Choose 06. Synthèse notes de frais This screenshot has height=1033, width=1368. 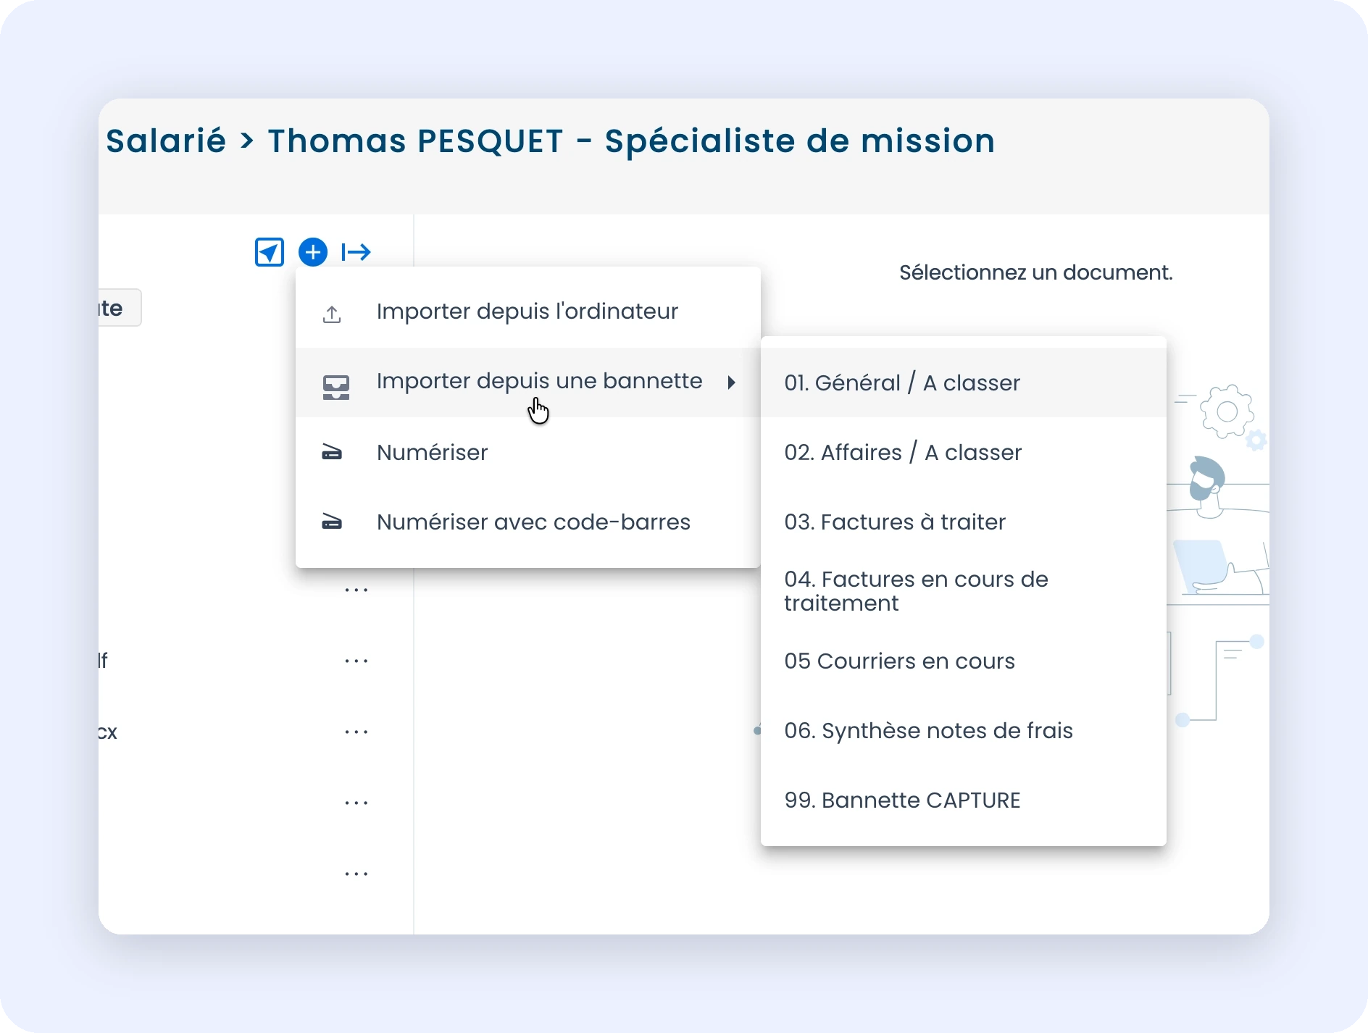pyautogui.click(x=964, y=730)
